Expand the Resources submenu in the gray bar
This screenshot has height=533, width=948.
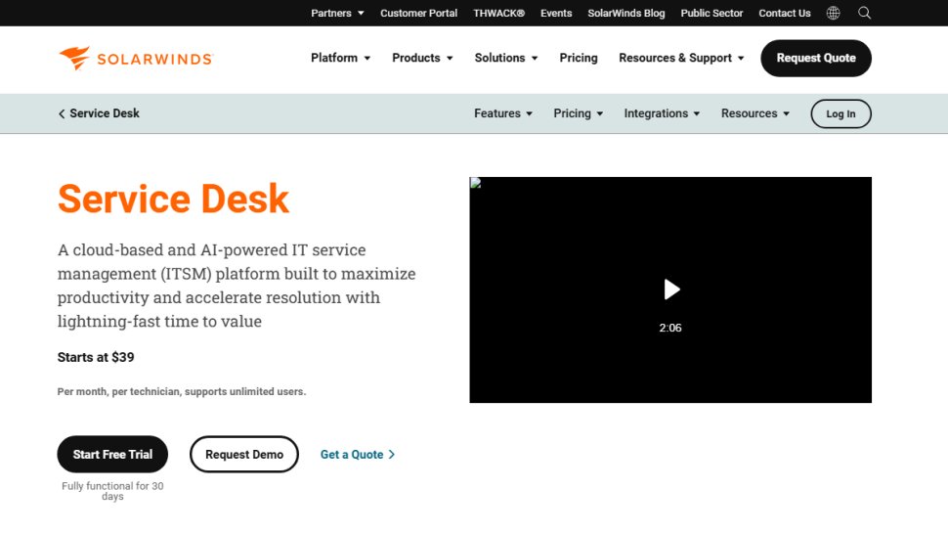(x=755, y=113)
